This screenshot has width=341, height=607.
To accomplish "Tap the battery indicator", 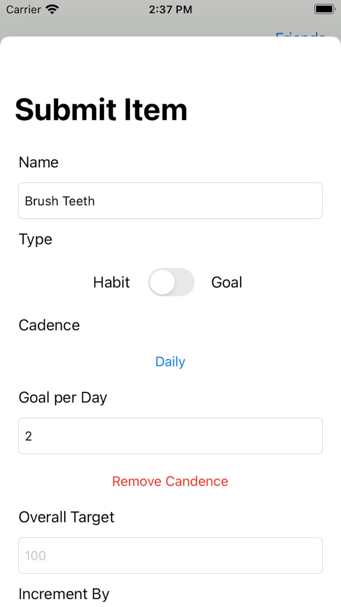I will (323, 8).
